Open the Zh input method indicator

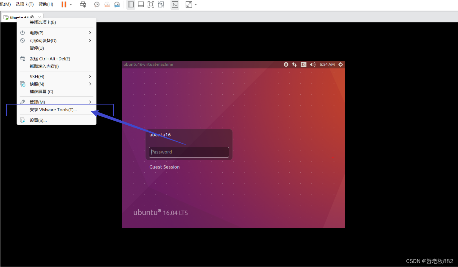[303, 65]
